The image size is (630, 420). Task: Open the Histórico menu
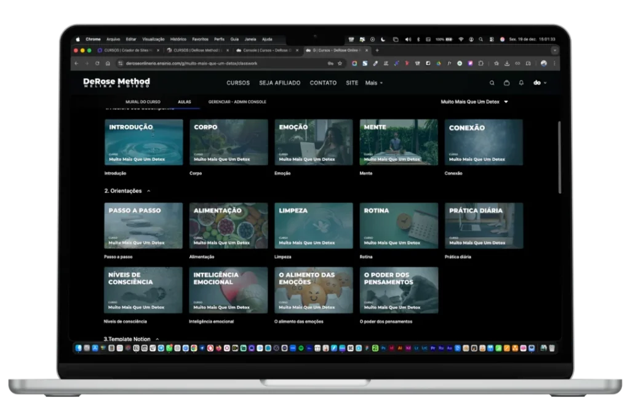click(x=178, y=39)
